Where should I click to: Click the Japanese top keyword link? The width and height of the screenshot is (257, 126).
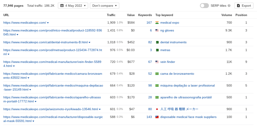click(179, 109)
